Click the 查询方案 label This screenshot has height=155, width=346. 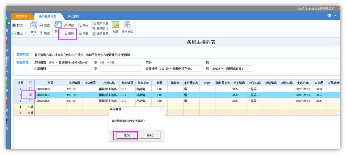pyautogui.click(x=22, y=55)
